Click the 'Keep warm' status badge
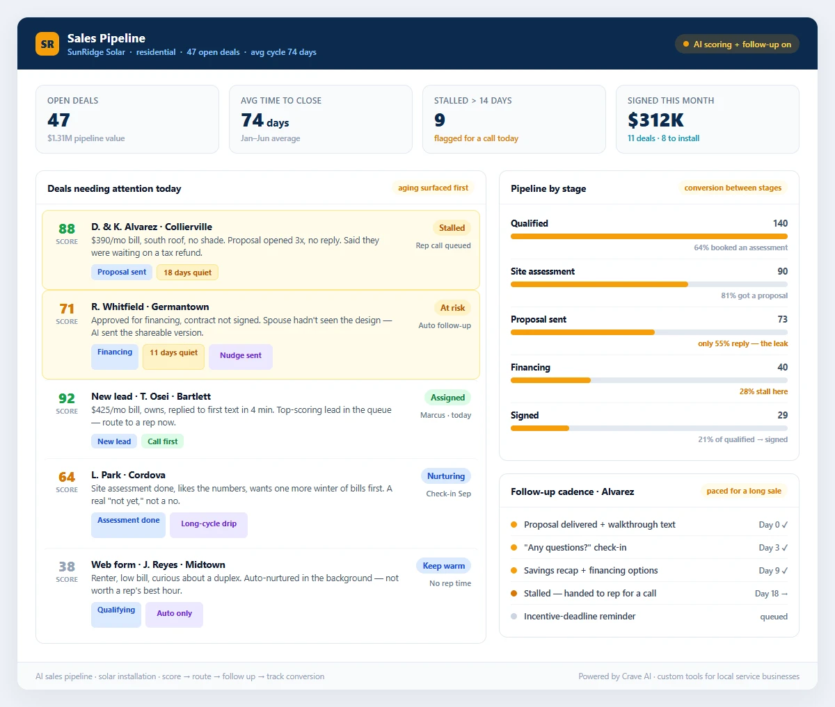The width and height of the screenshot is (835, 707). click(x=444, y=566)
